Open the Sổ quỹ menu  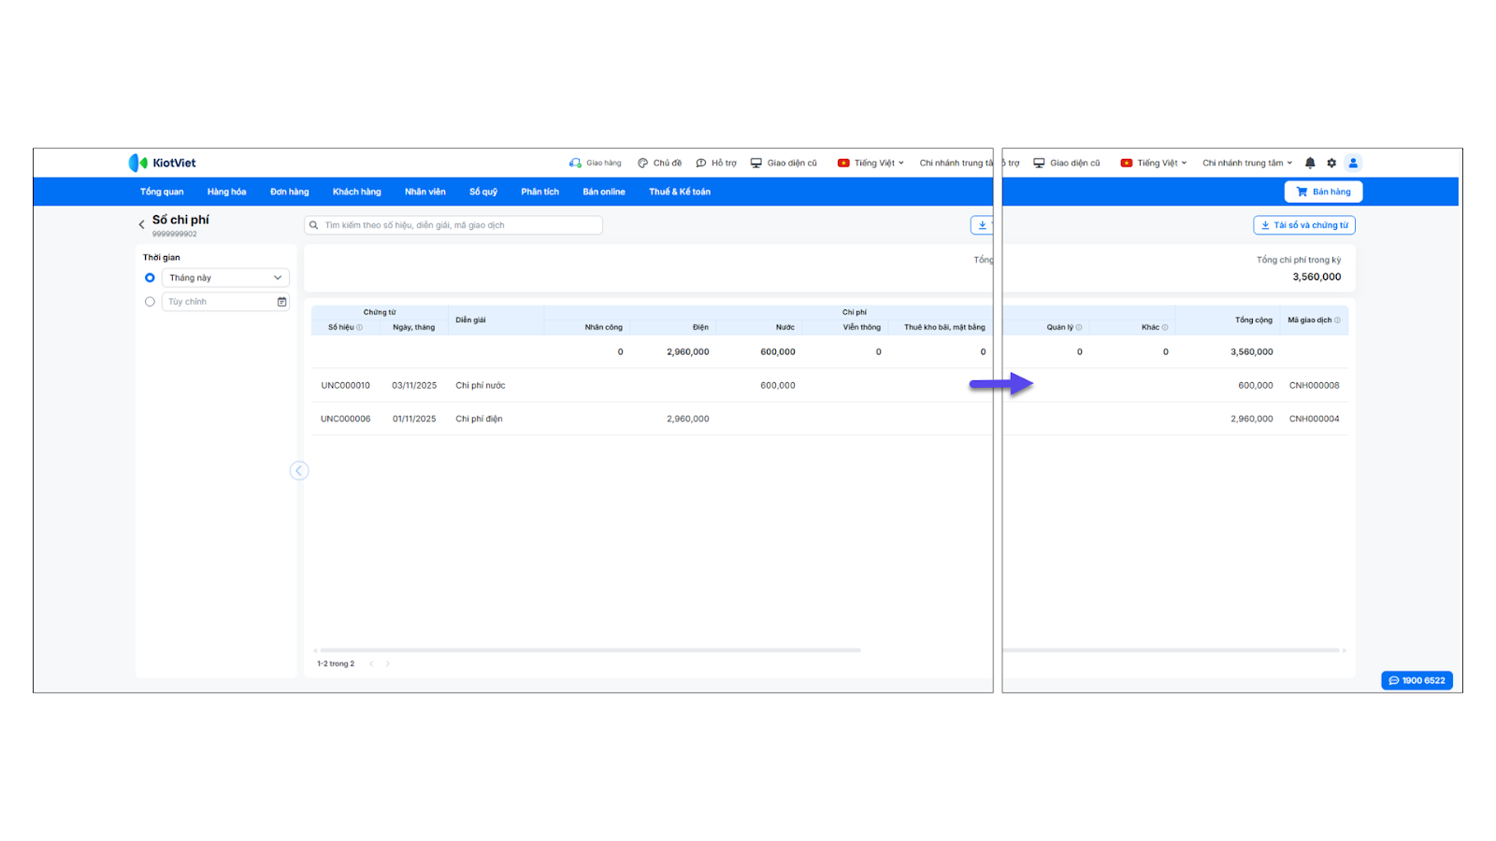point(483,192)
